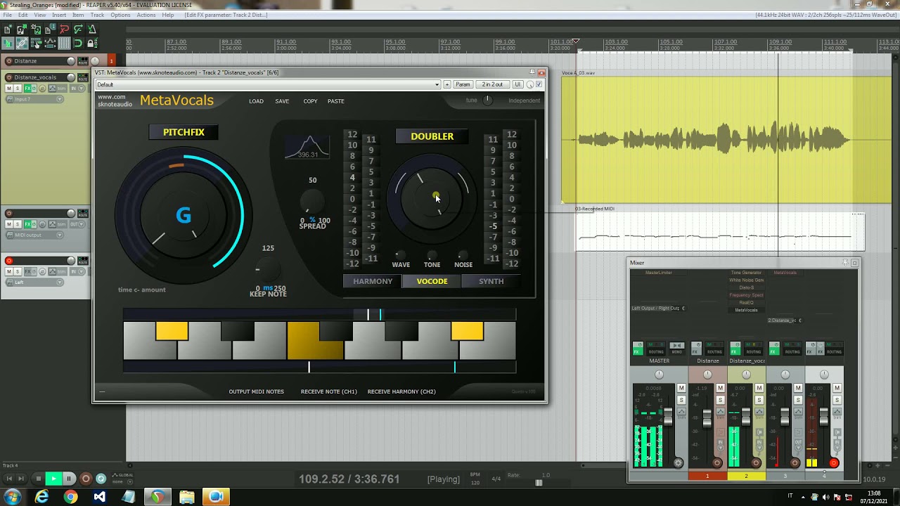Open routing matrix for Distanze track

point(83,61)
